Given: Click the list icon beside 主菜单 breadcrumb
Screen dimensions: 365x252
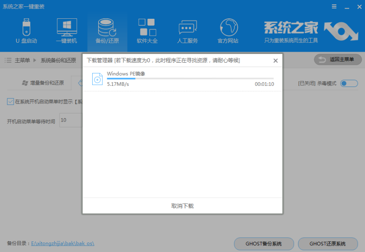Looking at the screenshot, I should coord(8,60).
